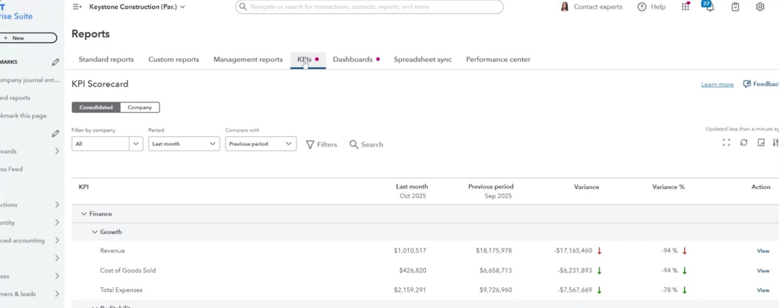Refresh the KPI scorecard
The image size is (779, 308).
pos(744,143)
